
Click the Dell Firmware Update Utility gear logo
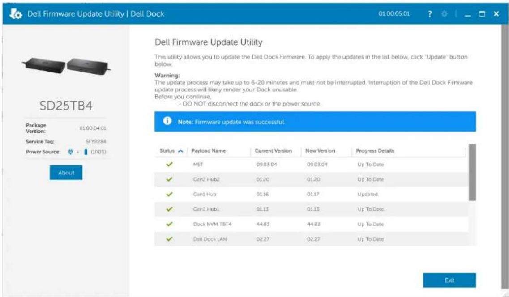click(x=16, y=13)
